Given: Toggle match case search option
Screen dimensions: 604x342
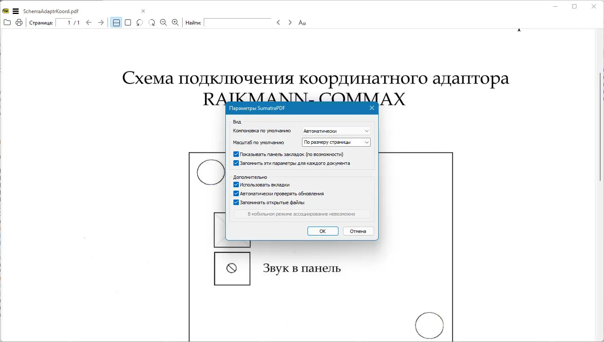Looking at the screenshot, I should 302,22.
